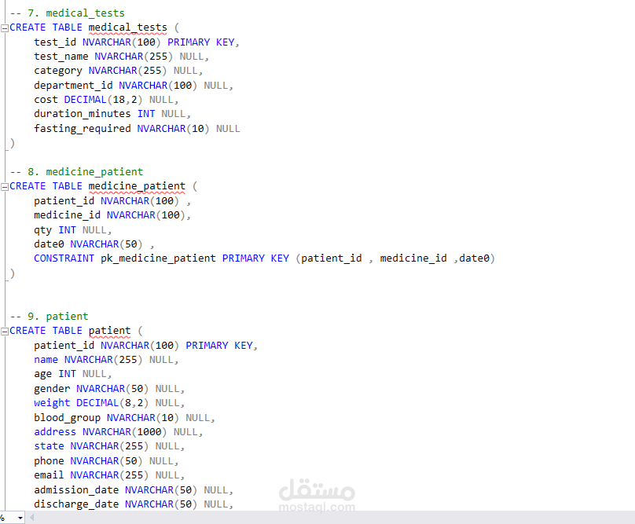Collapse the CREATE TABLE medical_tests block
Viewport: 635px width, 524px height.
point(5,28)
